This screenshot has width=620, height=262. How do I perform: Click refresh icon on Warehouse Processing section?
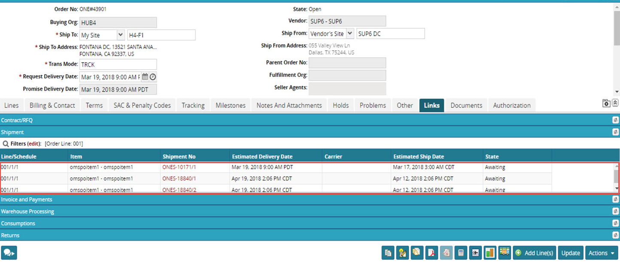[x=615, y=211]
